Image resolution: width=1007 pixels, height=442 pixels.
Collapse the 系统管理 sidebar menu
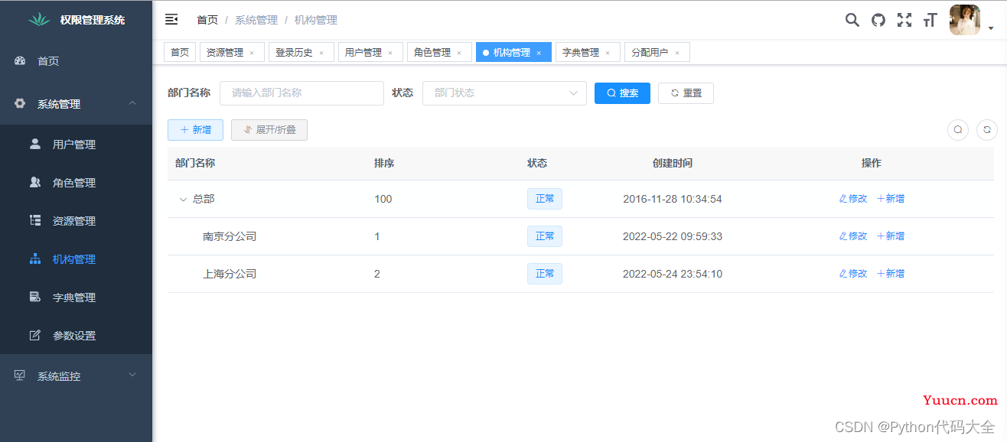point(77,104)
